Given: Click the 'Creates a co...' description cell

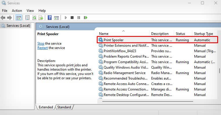Looking at the screenshot, I should click(x=162, y=84).
